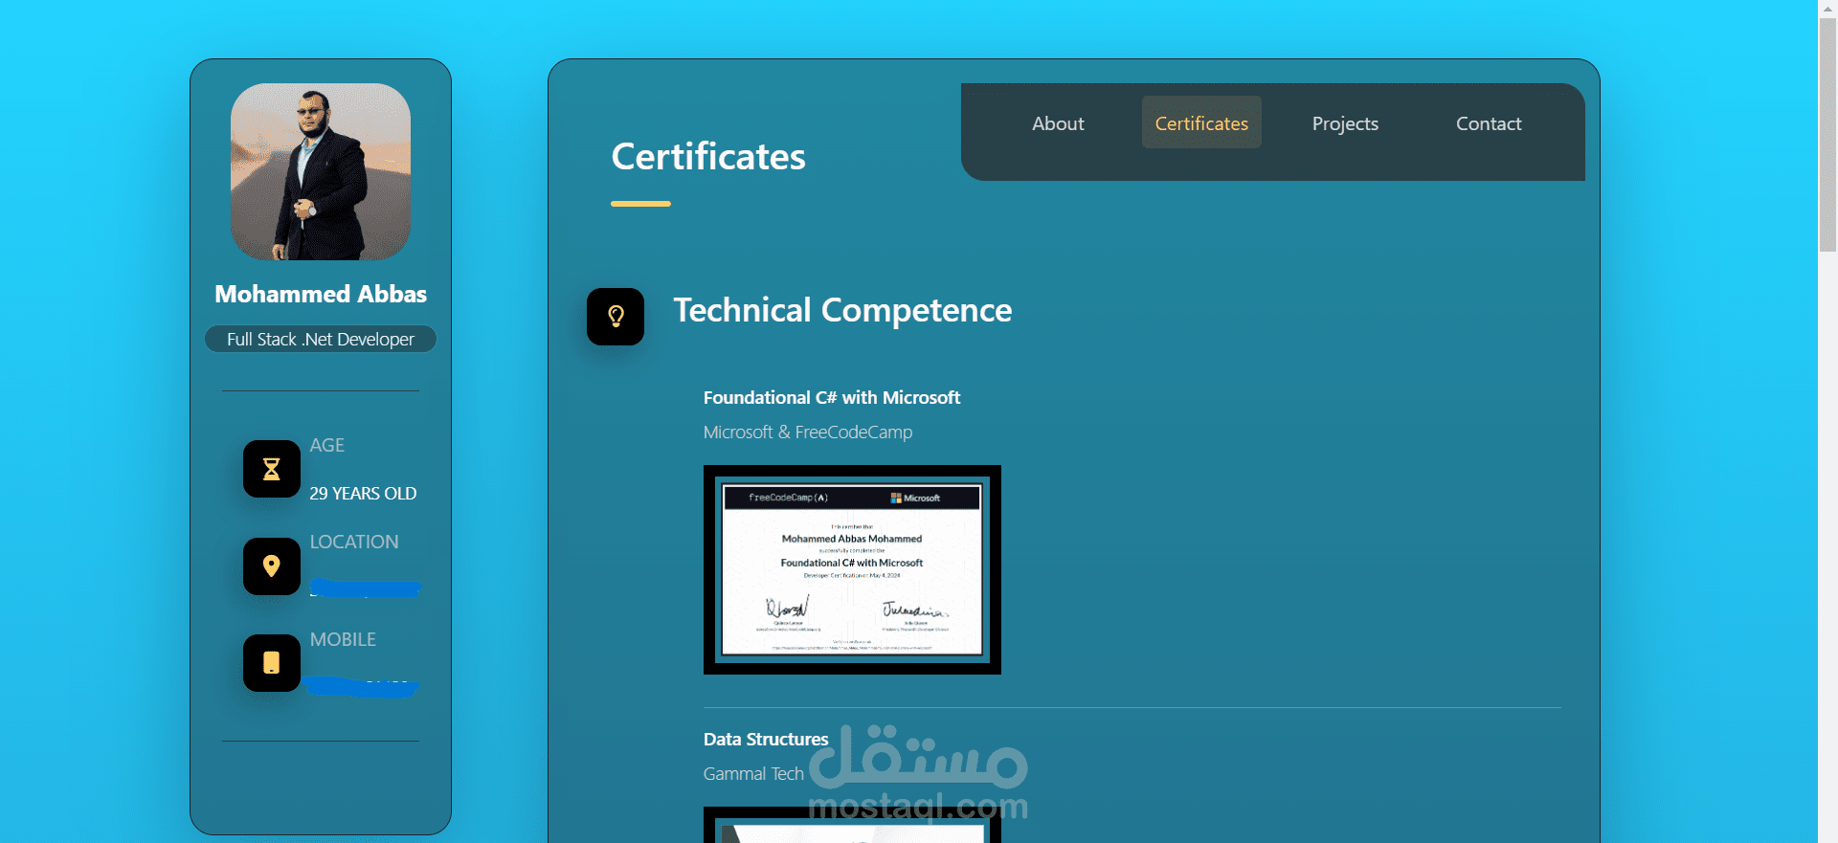Click the Full Stack .Net Developer badge
Image resolution: width=1838 pixels, height=843 pixels.
321,339
